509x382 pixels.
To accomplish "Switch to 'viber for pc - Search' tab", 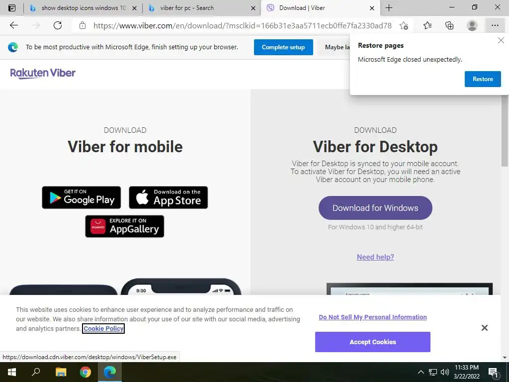I will 201,8.
